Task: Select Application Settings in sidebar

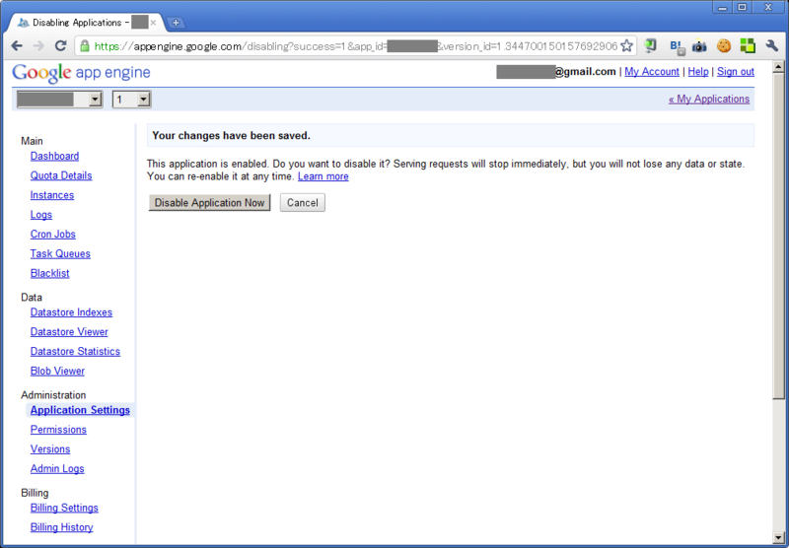Action: pos(80,410)
